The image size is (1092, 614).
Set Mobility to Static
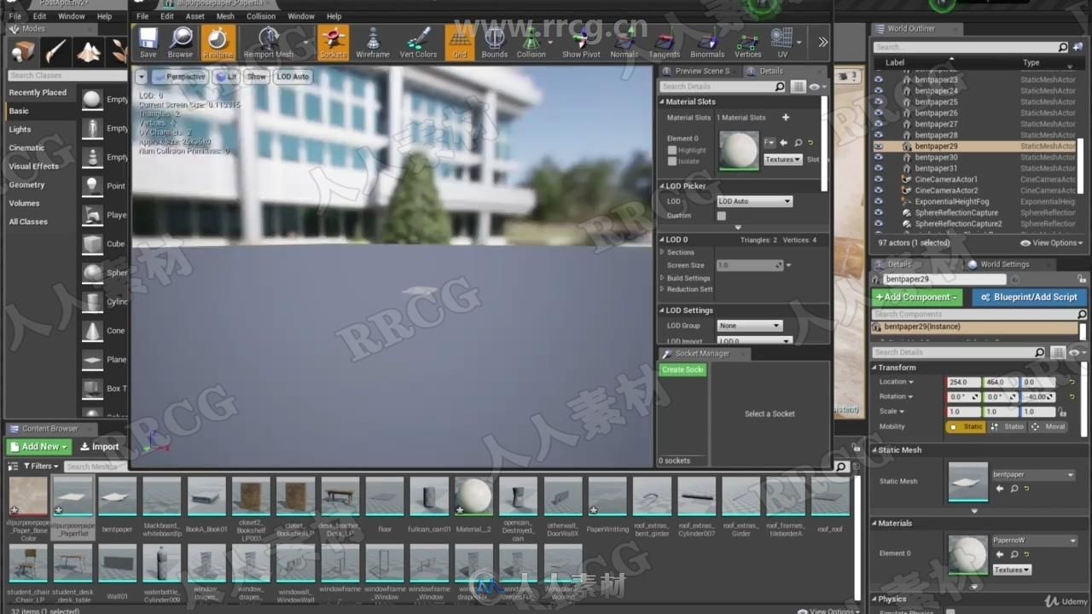[x=967, y=426]
